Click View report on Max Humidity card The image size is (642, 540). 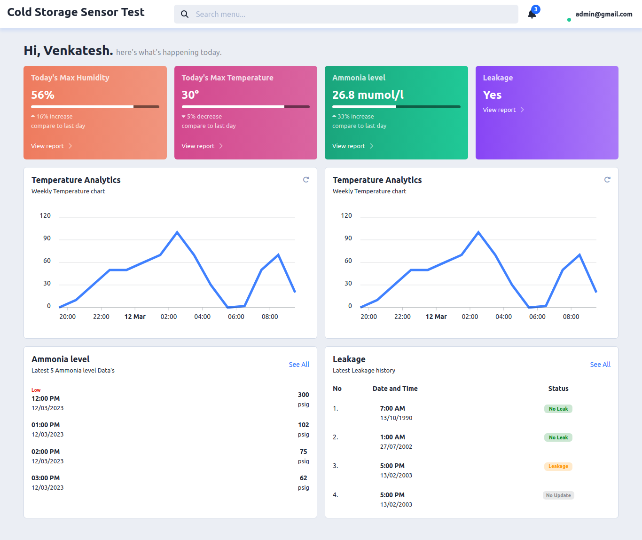47,146
